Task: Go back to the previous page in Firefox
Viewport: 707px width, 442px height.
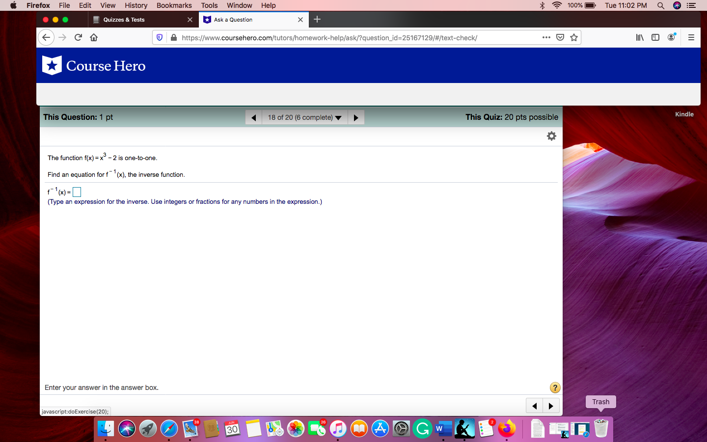Action: coord(46,37)
